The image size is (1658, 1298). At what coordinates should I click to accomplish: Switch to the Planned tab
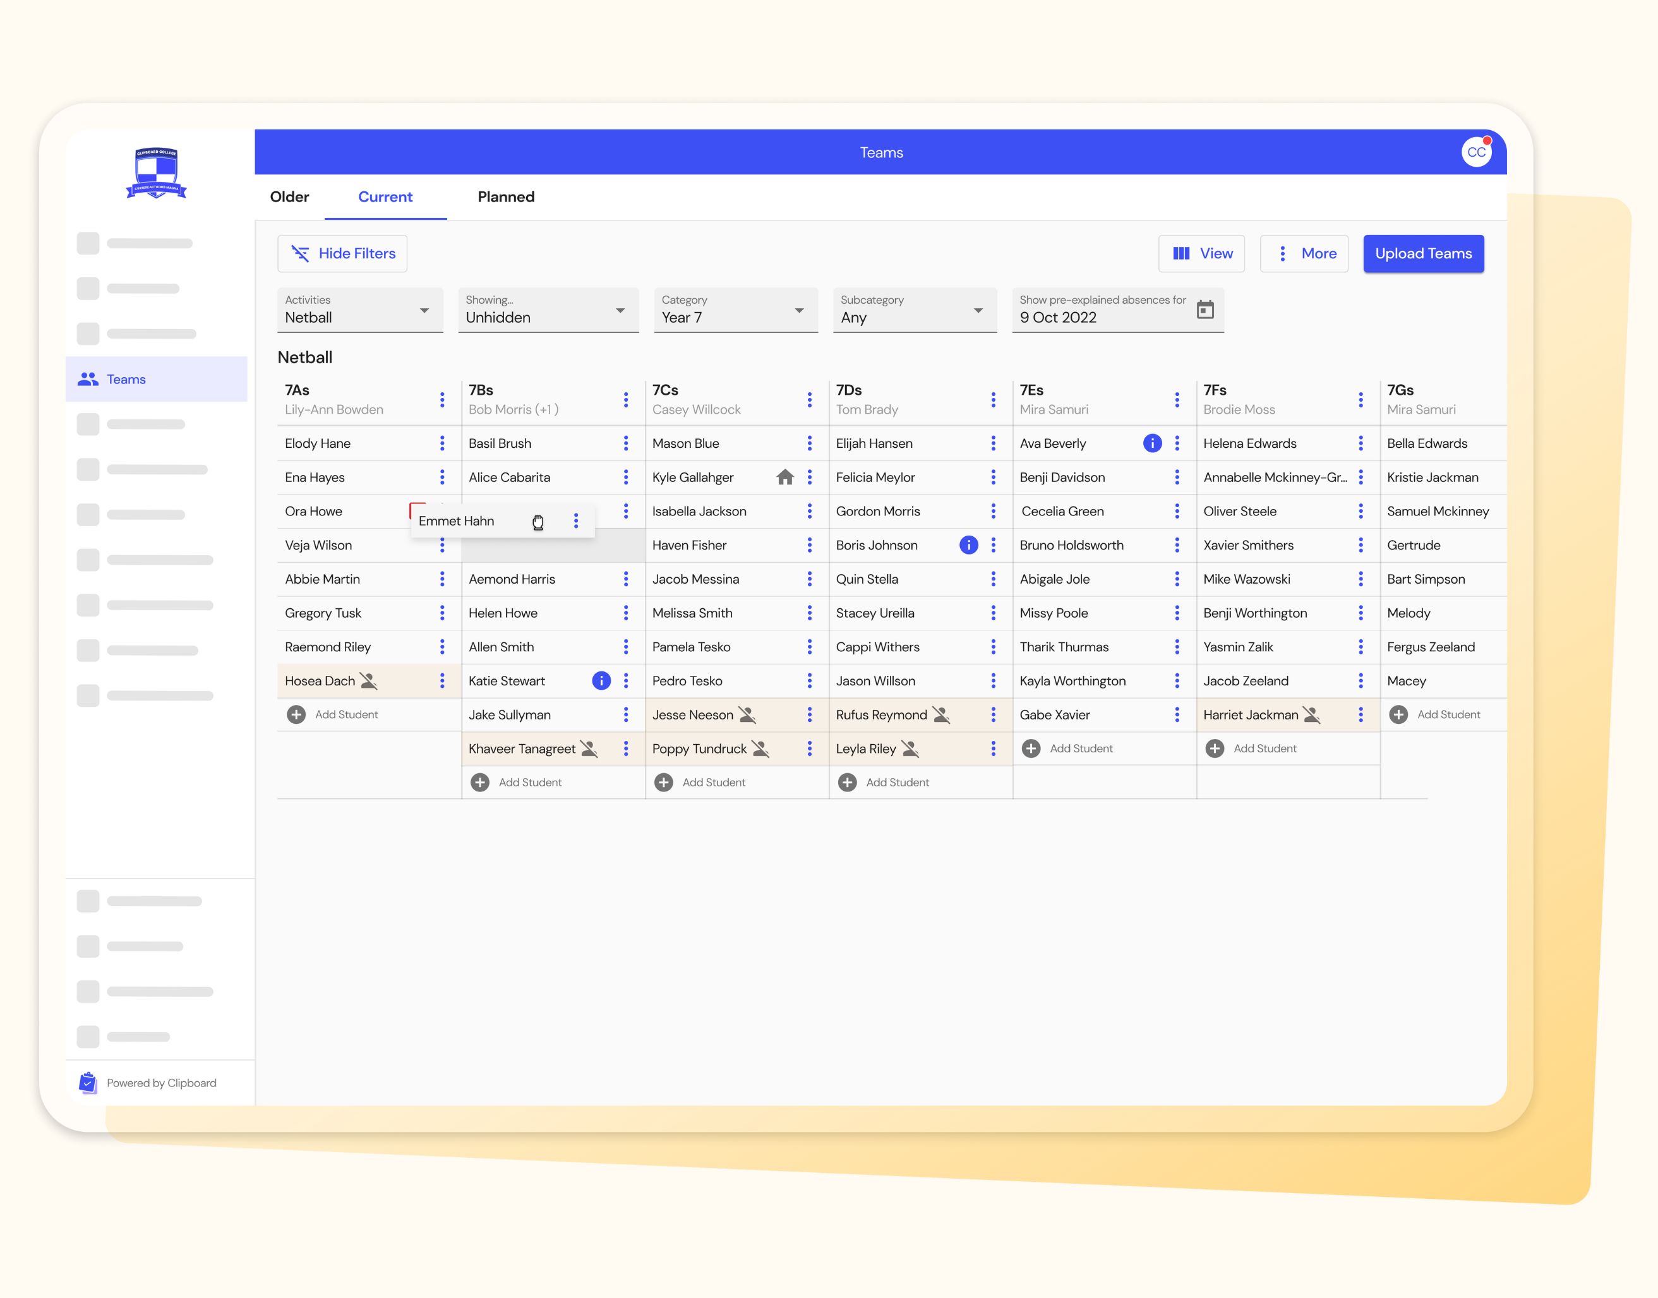tap(505, 197)
